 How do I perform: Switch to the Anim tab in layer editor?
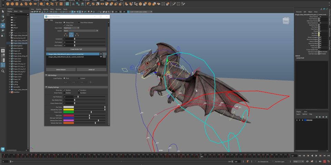click(x=305, y=111)
